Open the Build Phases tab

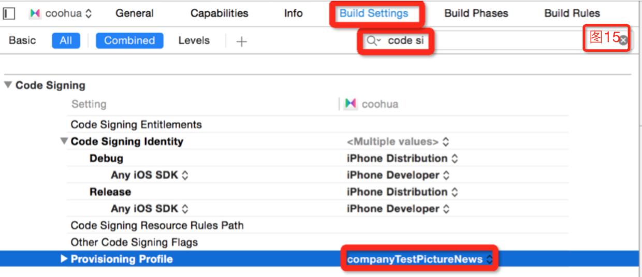(x=476, y=13)
